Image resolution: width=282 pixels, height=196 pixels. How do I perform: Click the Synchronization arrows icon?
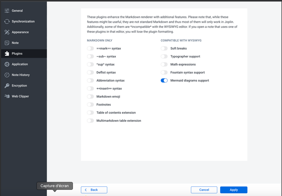(x=7, y=21)
